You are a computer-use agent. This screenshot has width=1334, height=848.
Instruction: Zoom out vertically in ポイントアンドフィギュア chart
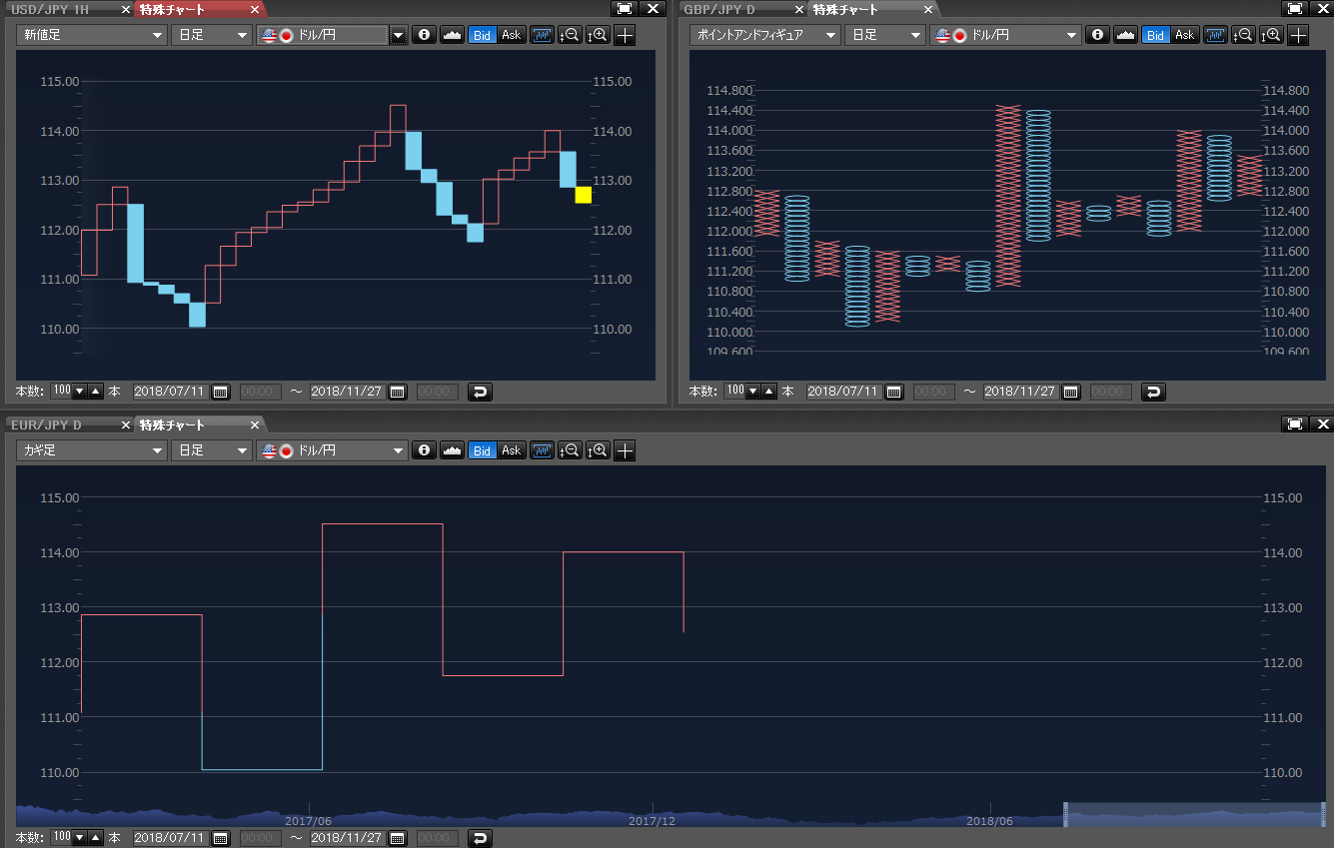click(x=1243, y=35)
